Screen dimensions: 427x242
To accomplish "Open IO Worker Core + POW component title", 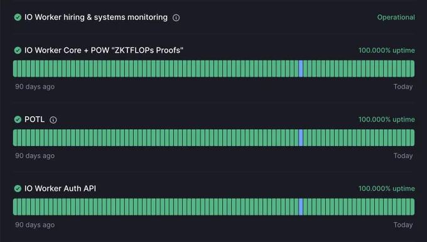I will 104,50.
